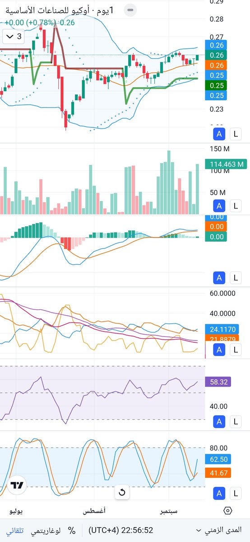
Task: Tap the gray minus pill beside the symbol title
Action: click(130, 10)
